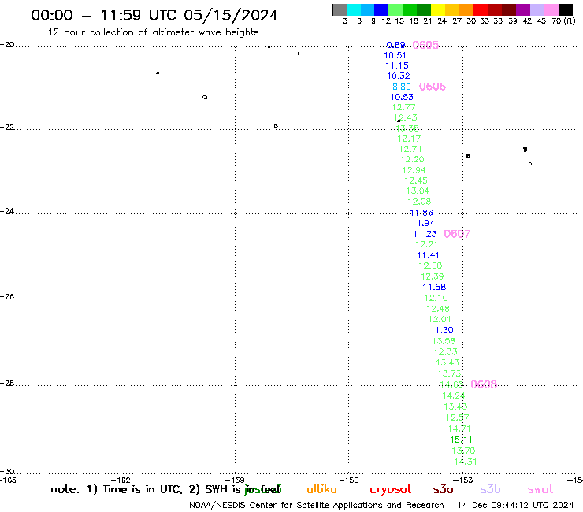This screenshot has height=512, width=583.
Task: Pick the bright red swatch in the legend bar
Action: click(x=480, y=9)
